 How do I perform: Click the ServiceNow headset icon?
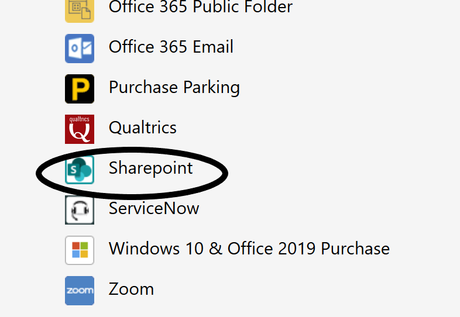pos(79,209)
